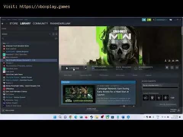The height and width of the screenshot is (137, 183).
Task: Click View My Achievements
Action: coord(168,104)
